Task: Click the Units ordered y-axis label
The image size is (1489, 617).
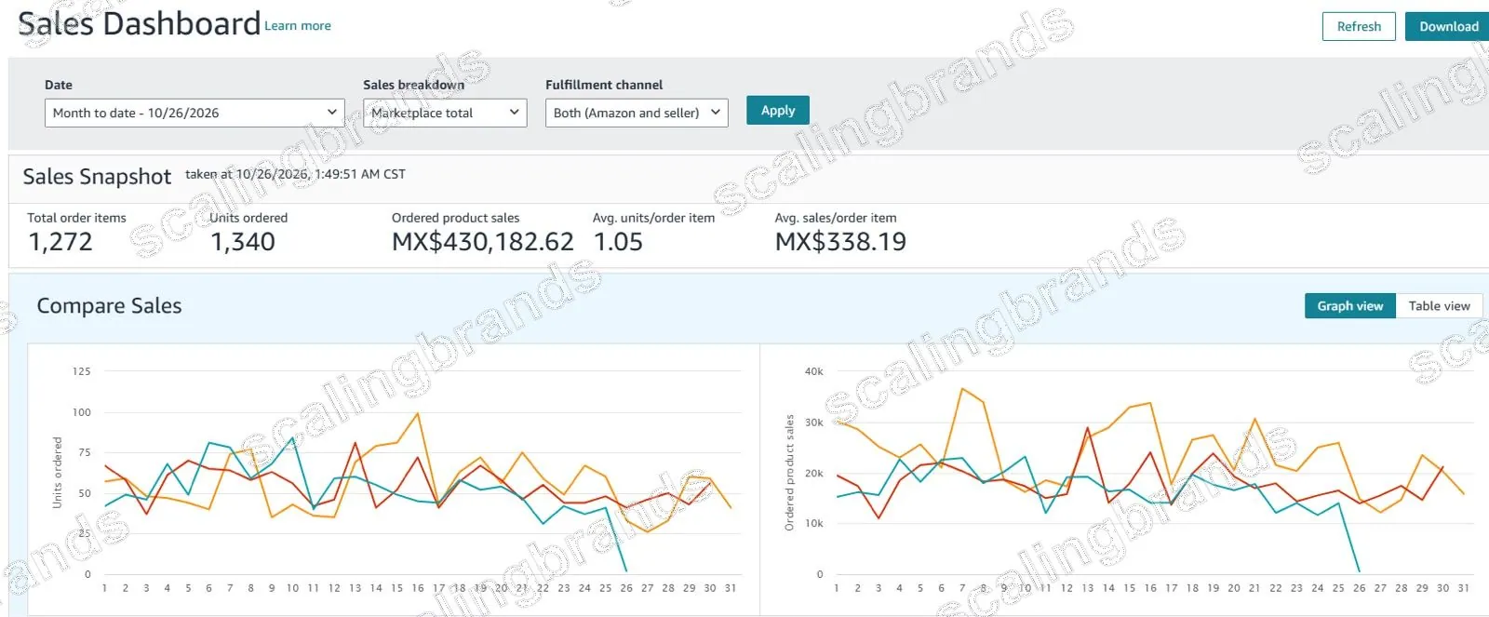Action: coord(58,472)
